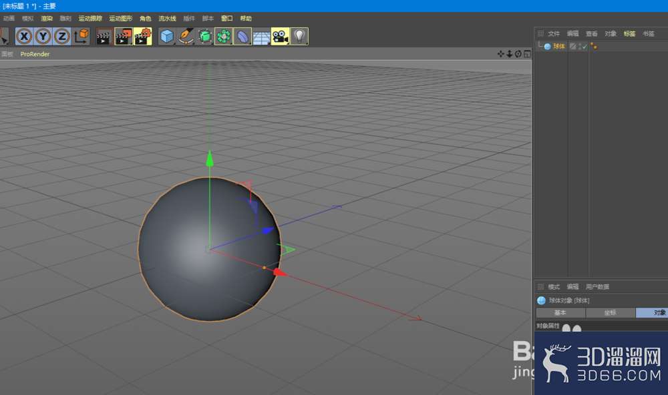Switch to the 坐标 tab
Screen dimensions: 668x395
[611, 313]
